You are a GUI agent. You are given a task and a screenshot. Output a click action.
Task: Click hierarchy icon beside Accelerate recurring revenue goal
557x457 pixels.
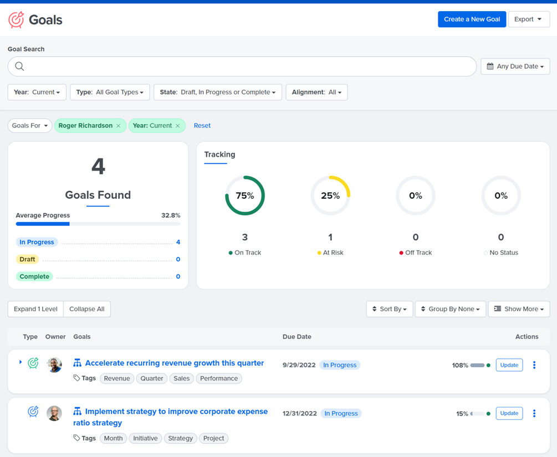[x=77, y=363]
